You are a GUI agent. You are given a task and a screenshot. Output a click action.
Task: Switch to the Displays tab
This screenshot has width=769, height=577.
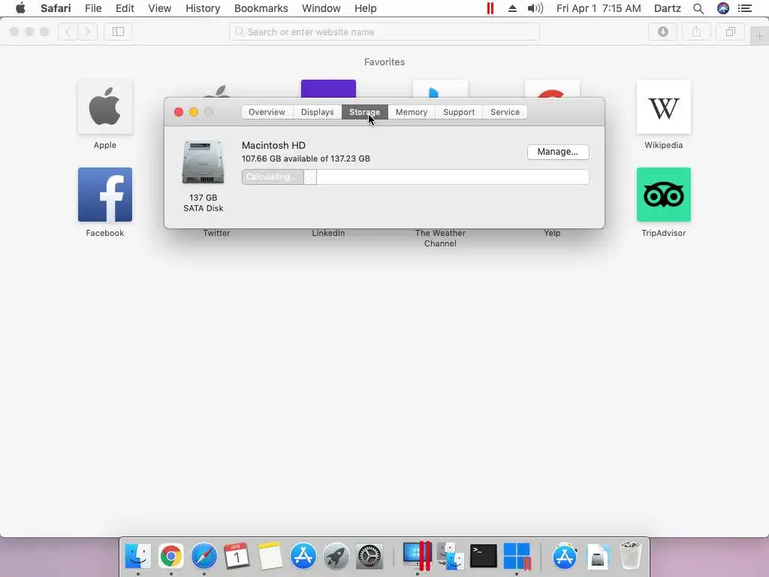pos(318,112)
